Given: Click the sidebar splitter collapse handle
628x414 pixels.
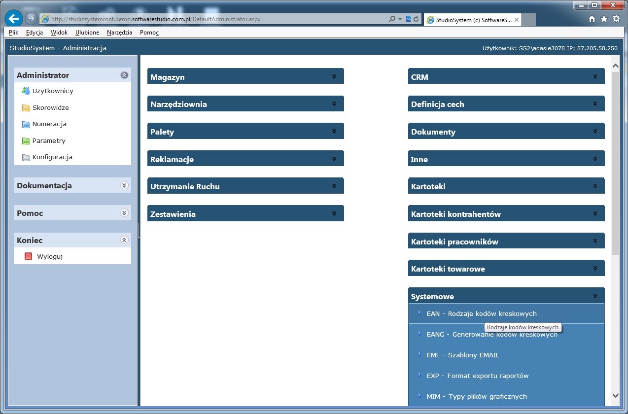Looking at the screenshot, I should pyautogui.click(x=139, y=230).
